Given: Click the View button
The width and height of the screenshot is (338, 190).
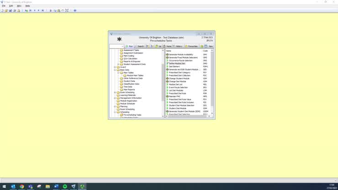Looking at the screenshot, I should pyautogui.click(x=209, y=46).
